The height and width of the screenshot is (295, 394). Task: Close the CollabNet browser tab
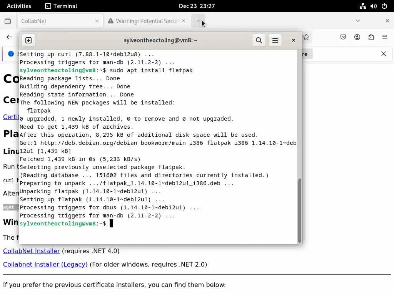click(97, 21)
